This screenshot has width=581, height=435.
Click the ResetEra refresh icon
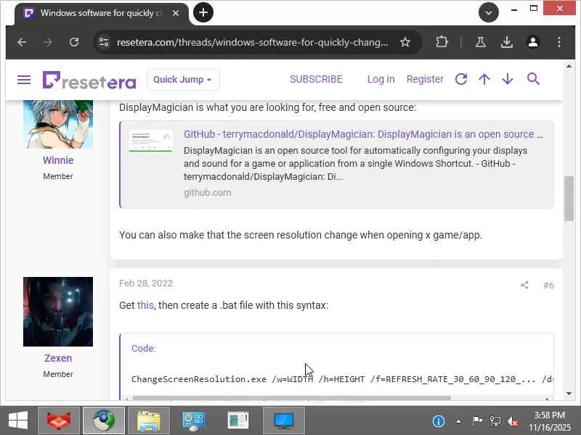tap(461, 79)
